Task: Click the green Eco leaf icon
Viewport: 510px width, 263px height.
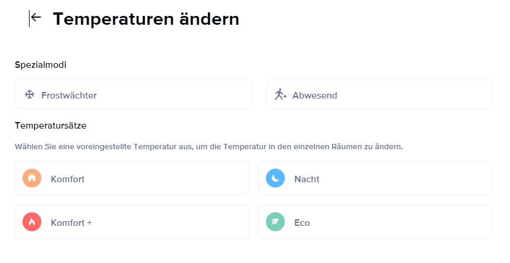Action: 275,222
